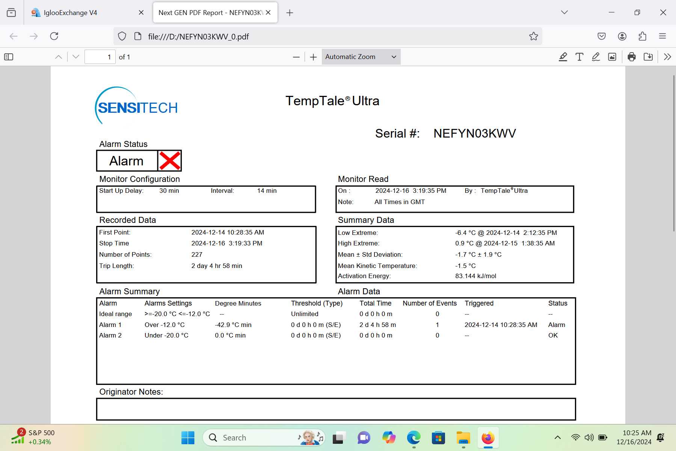
Task: Open battery status tray icon
Action: [603, 437]
